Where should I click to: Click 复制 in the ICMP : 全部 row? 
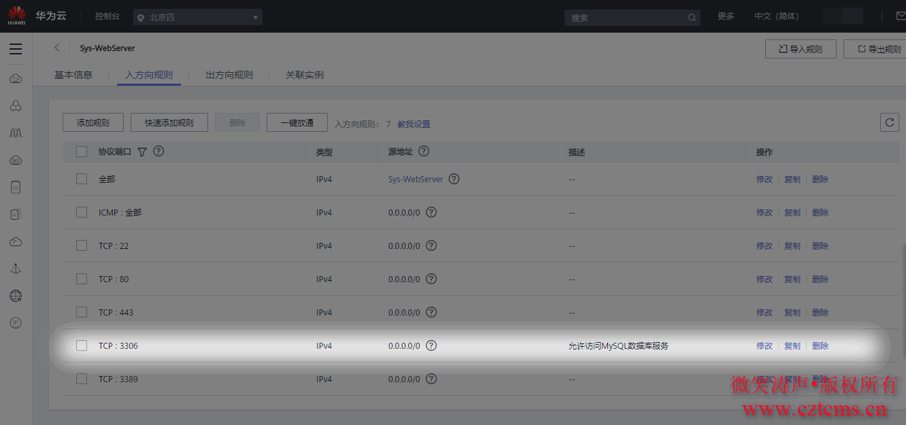[x=792, y=212]
